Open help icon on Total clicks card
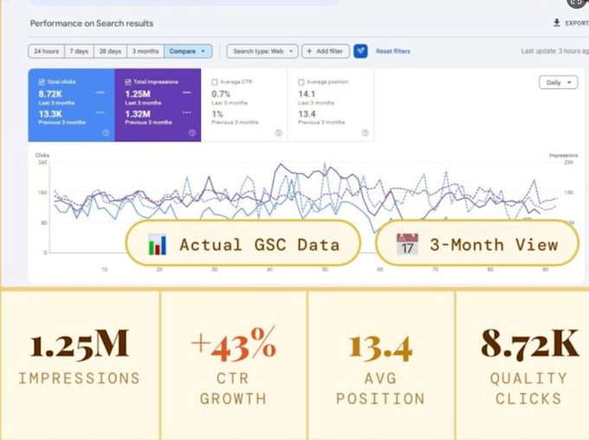 coord(106,133)
